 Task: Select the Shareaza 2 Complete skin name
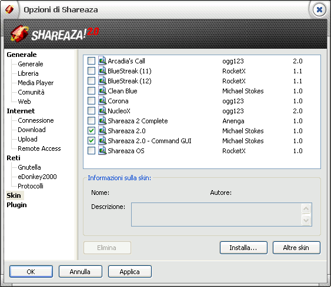click(x=138, y=121)
